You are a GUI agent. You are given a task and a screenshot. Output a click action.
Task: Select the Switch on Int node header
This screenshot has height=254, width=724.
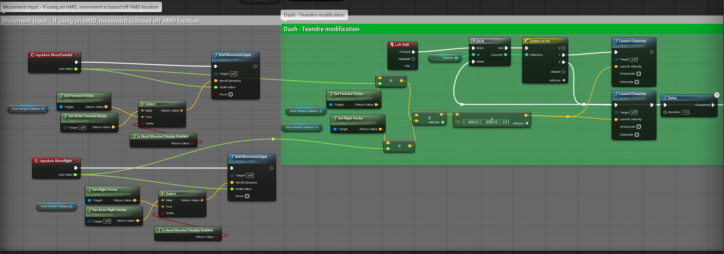[545, 41]
